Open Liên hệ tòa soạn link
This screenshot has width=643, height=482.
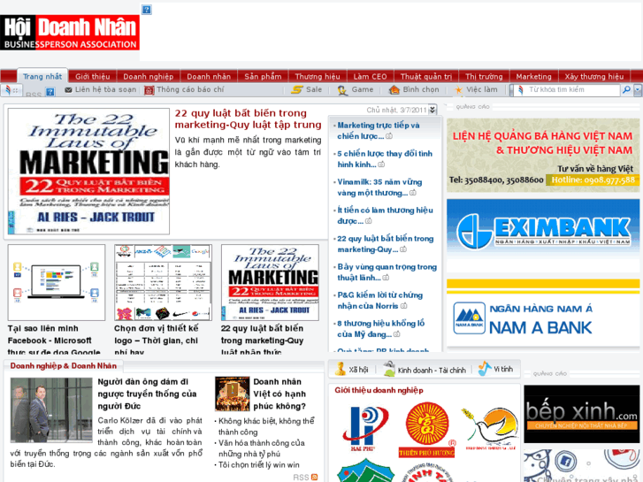105,89
